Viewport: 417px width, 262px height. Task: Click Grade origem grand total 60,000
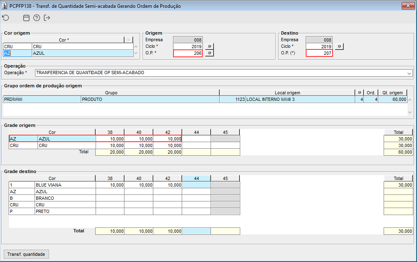pos(398,152)
